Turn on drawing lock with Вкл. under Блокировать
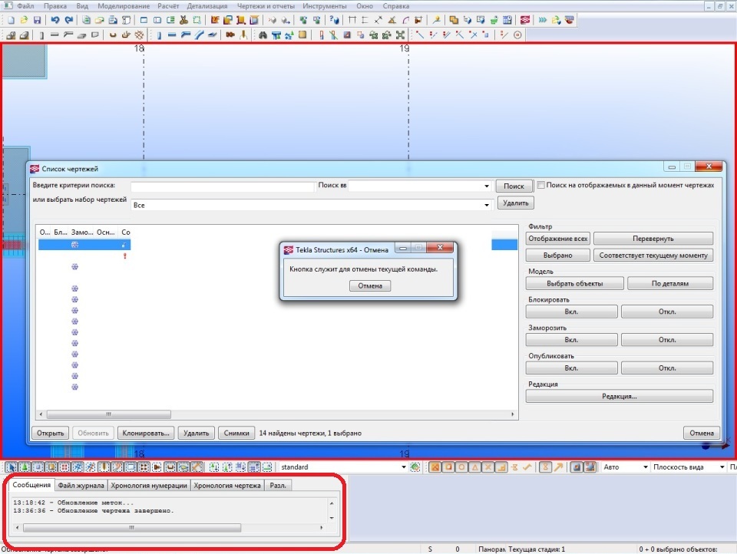 coord(571,312)
